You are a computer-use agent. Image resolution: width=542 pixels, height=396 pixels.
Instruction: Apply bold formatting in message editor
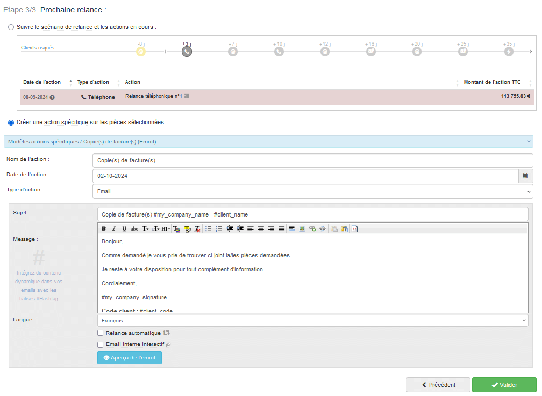[104, 229]
